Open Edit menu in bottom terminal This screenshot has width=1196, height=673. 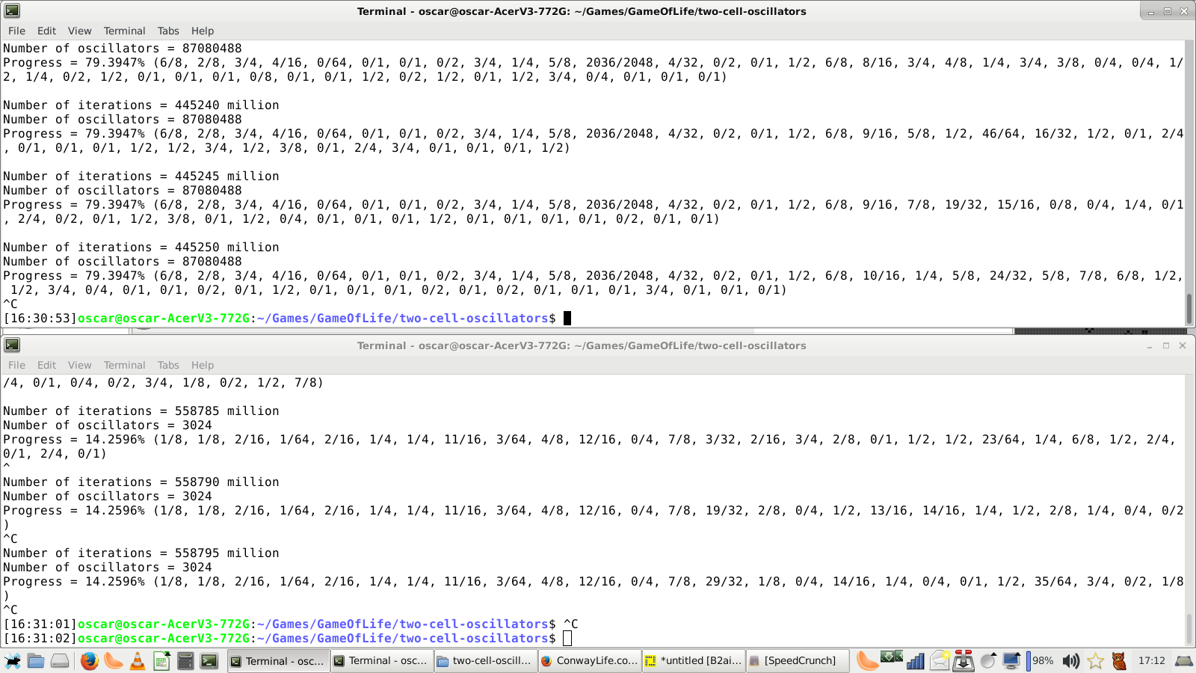click(46, 365)
